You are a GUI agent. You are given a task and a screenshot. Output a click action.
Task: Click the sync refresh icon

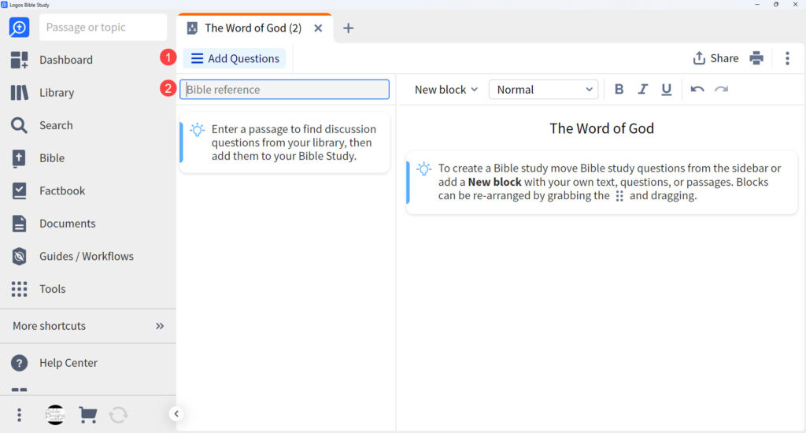tap(118, 414)
